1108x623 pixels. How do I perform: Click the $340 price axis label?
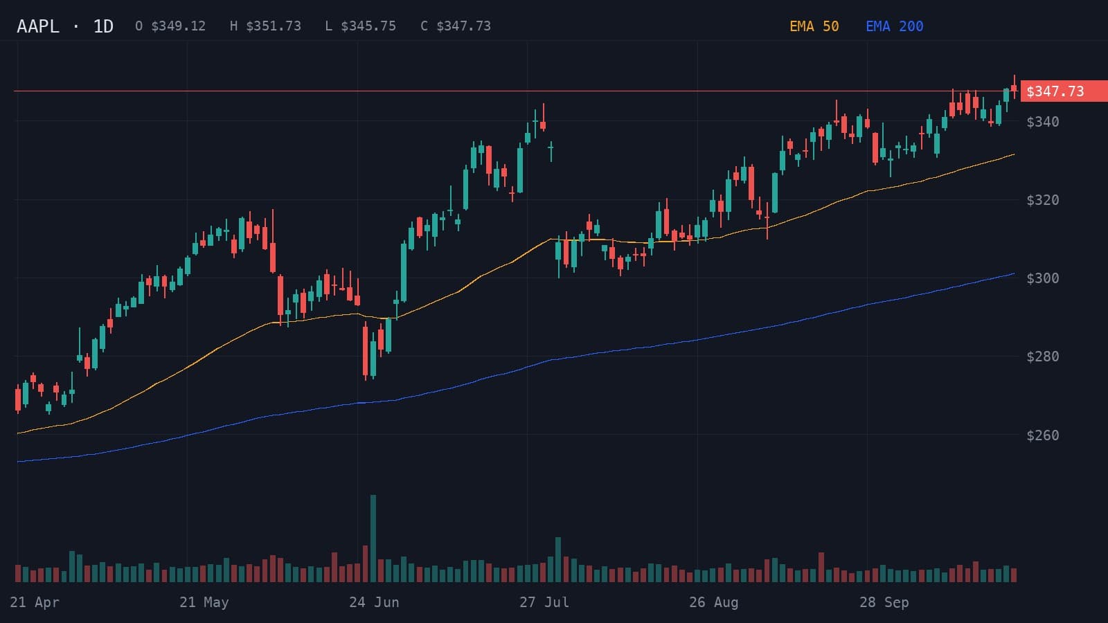click(x=1042, y=122)
